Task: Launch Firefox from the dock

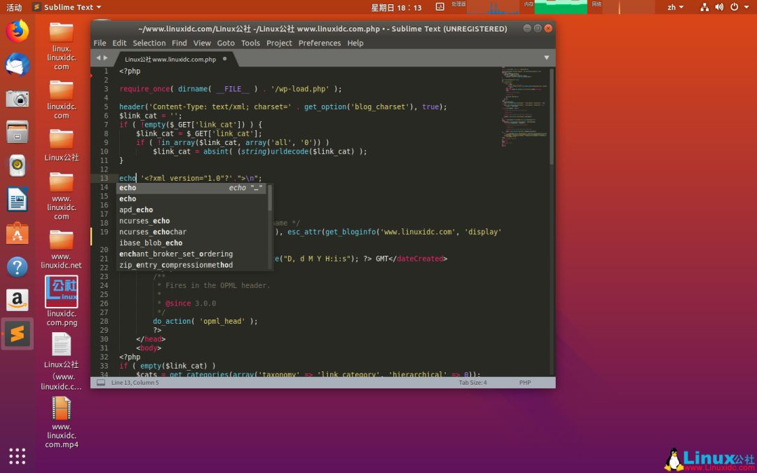Action: coord(18,31)
